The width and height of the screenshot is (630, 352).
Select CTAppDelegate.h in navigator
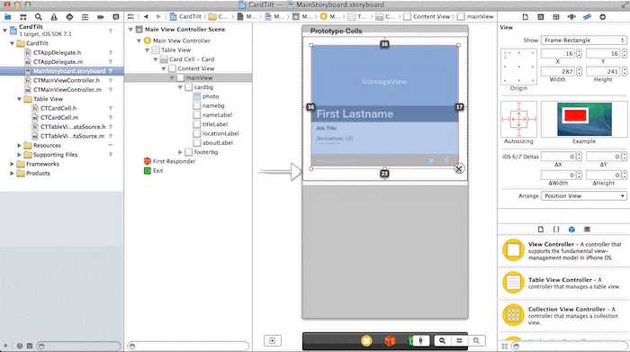pyautogui.click(x=57, y=52)
